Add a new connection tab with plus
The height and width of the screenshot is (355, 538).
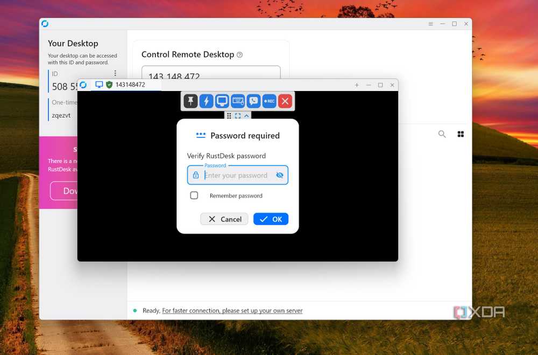[x=357, y=85]
